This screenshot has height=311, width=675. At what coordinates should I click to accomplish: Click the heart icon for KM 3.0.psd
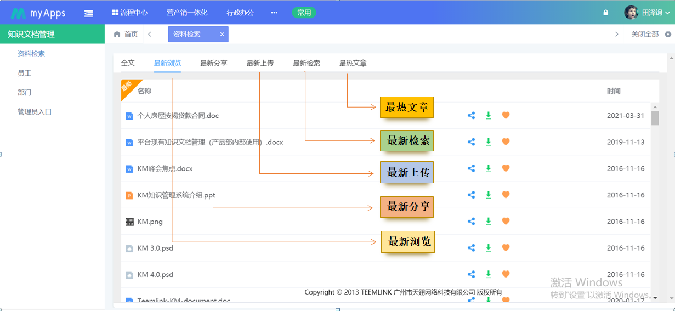[506, 248]
